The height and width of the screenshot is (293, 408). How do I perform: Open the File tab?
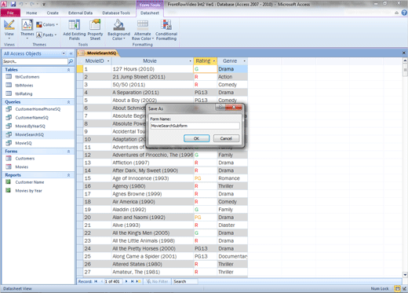click(x=10, y=13)
